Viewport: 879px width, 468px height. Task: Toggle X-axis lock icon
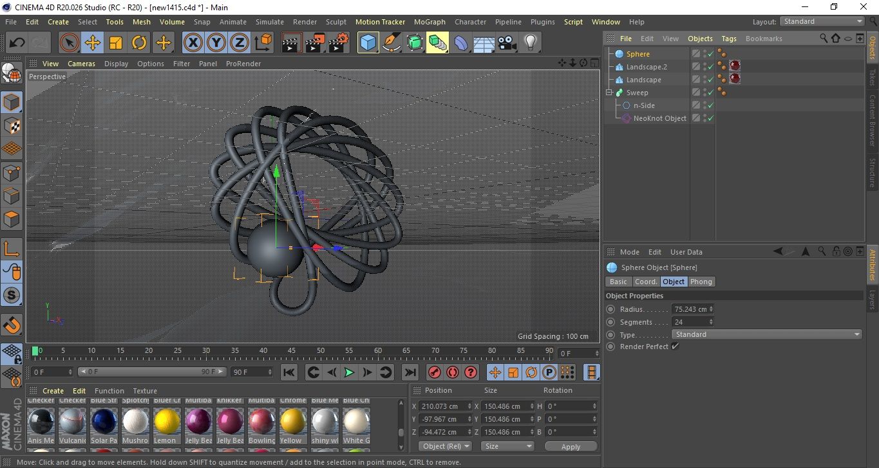(192, 43)
